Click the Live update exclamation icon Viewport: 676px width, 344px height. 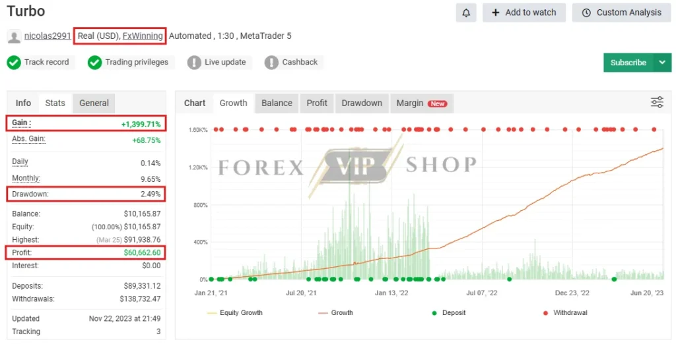point(194,63)
